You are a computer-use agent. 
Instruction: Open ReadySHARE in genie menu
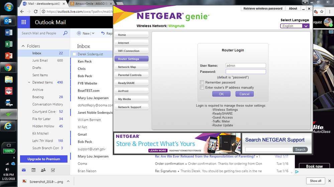(131, 83)
